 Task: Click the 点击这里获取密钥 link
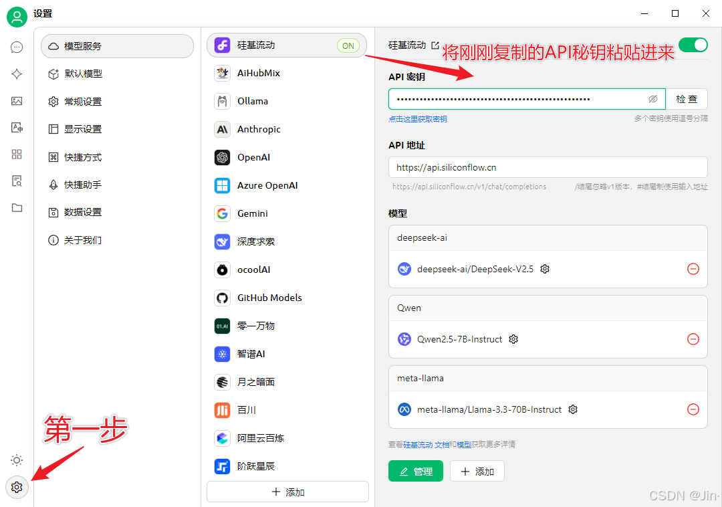pos(418,119)
